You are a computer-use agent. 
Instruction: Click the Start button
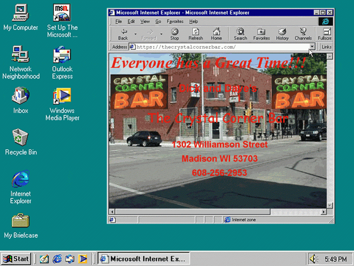click(16, 259)
